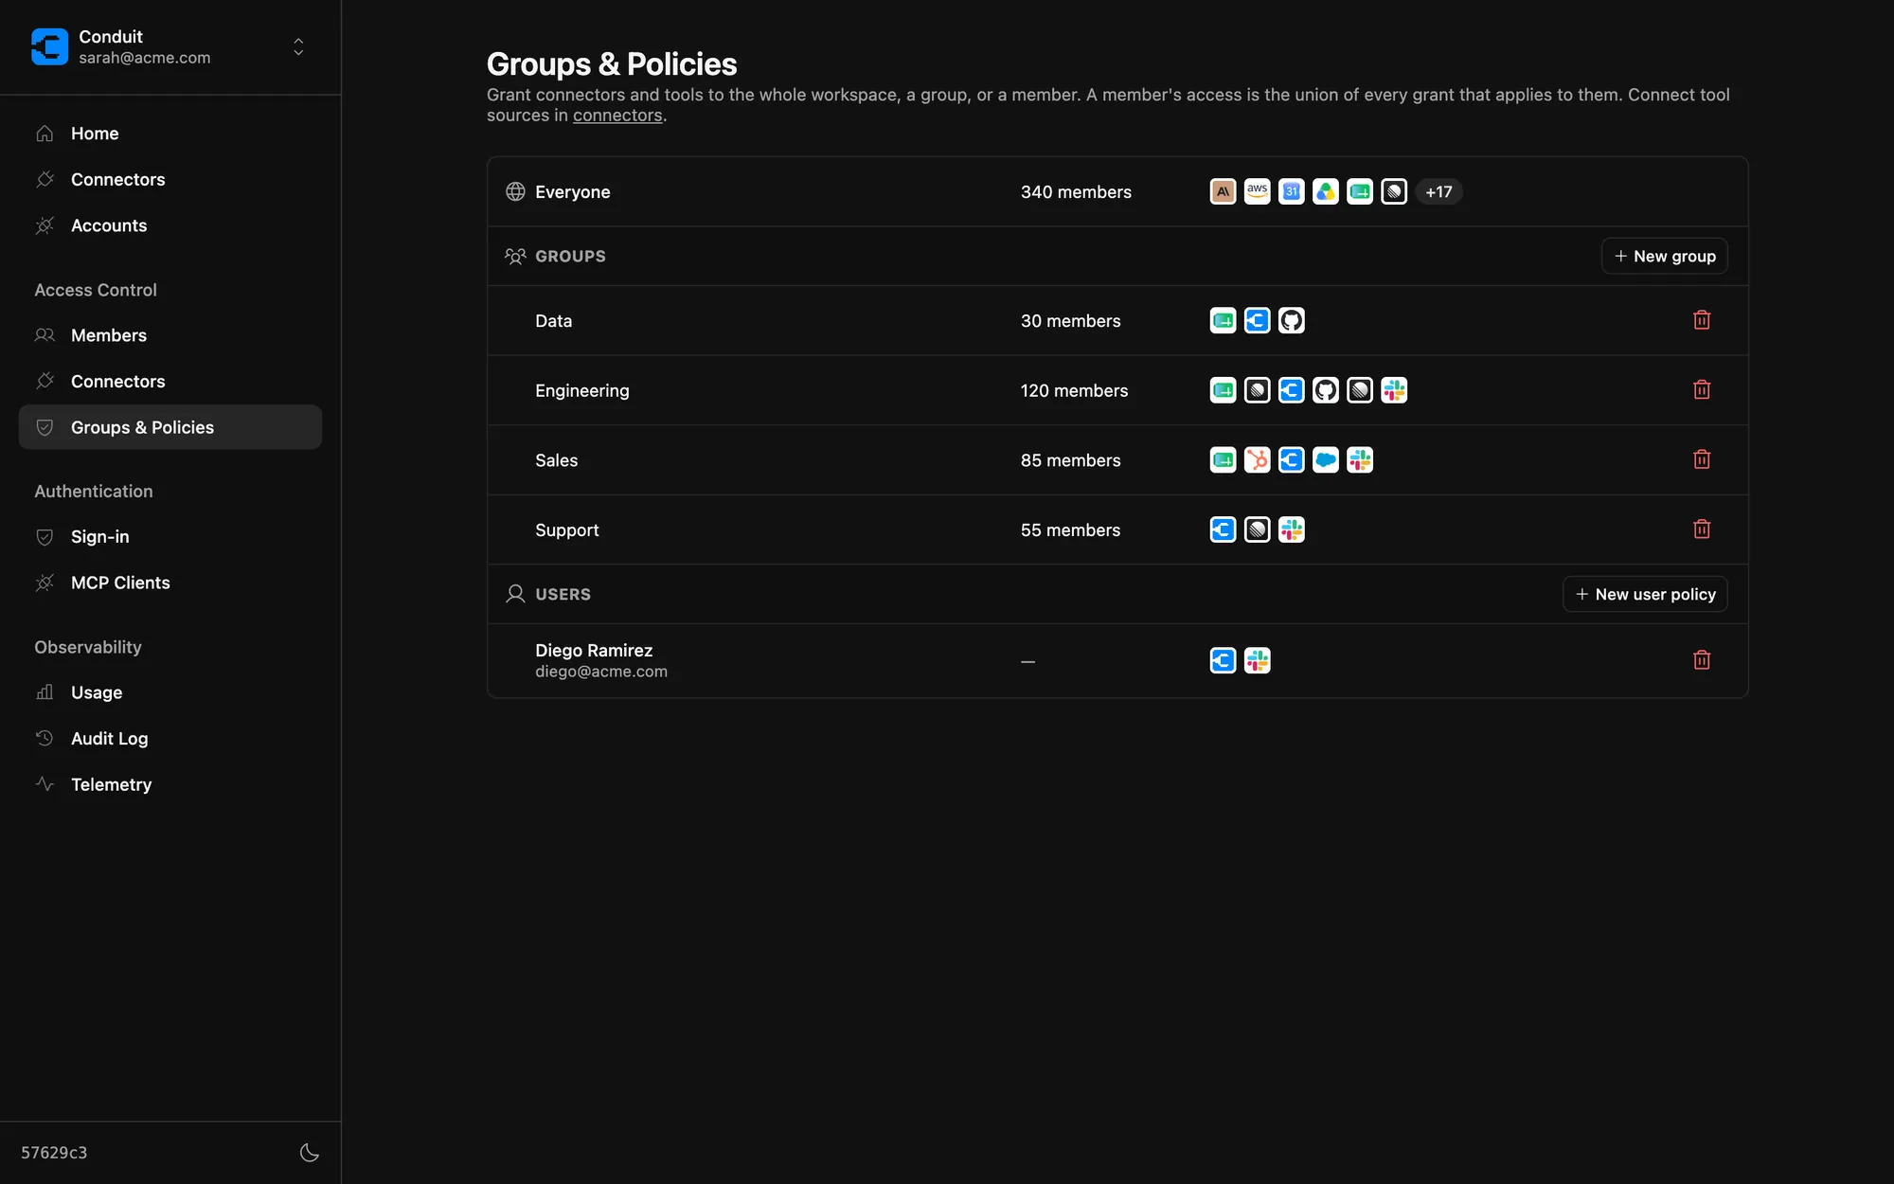Viewport: 1894px width, 1184px height.
Task: Click the diego@acme.com email text
Action: (x=601, y=672)
